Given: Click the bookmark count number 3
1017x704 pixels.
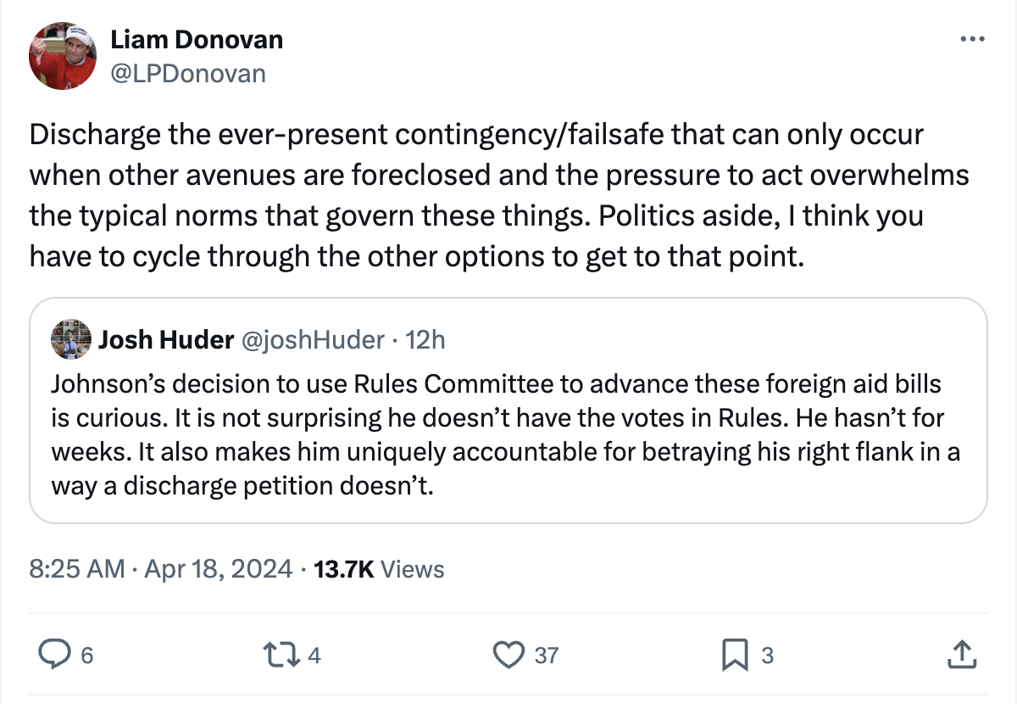Looking at the screenshot, I should pyautogui.click(x=768, y=655).
